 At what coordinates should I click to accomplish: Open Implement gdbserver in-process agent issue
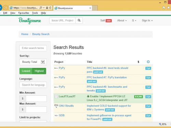click(109, 117)
